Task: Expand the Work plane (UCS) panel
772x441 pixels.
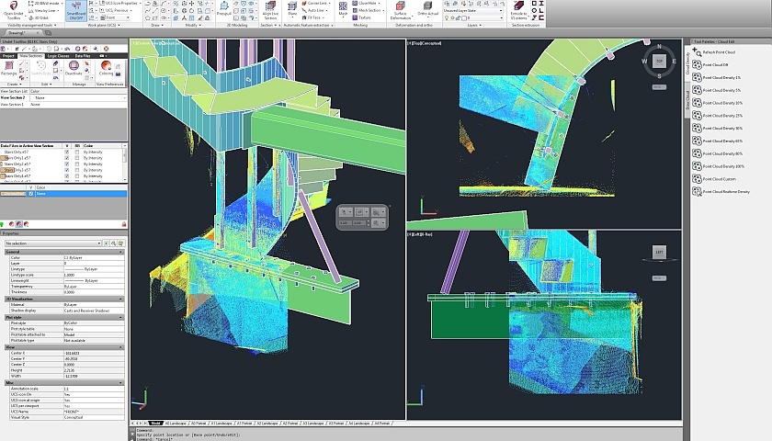Action: tap(103, 25)
